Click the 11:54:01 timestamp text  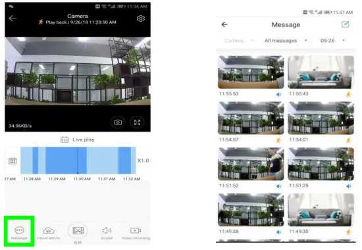click(x=299, y=139)
